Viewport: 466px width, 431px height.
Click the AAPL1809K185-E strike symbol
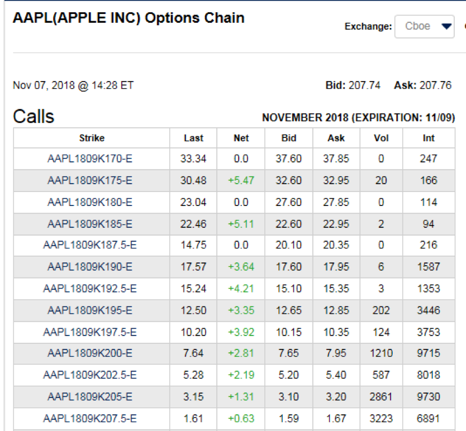(x=90, y=224)
